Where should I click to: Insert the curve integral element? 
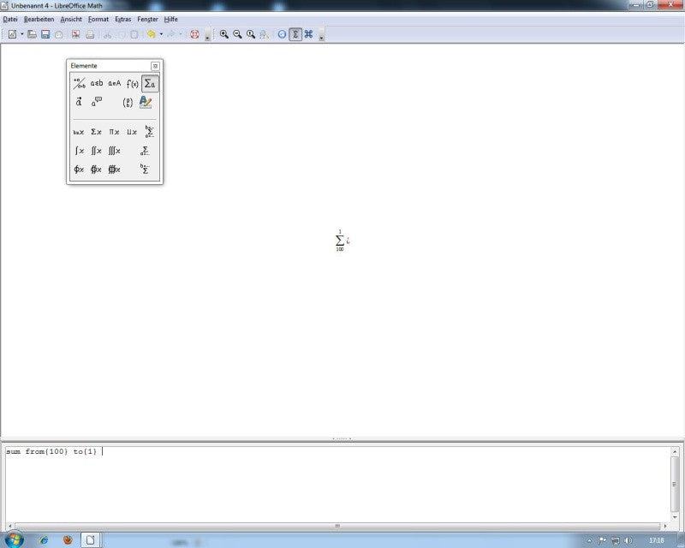pyautogui.click(x=79, y=170)
